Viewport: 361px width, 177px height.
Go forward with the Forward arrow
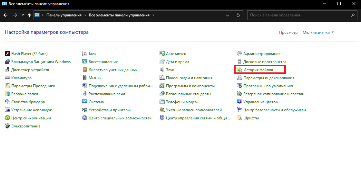15,15
